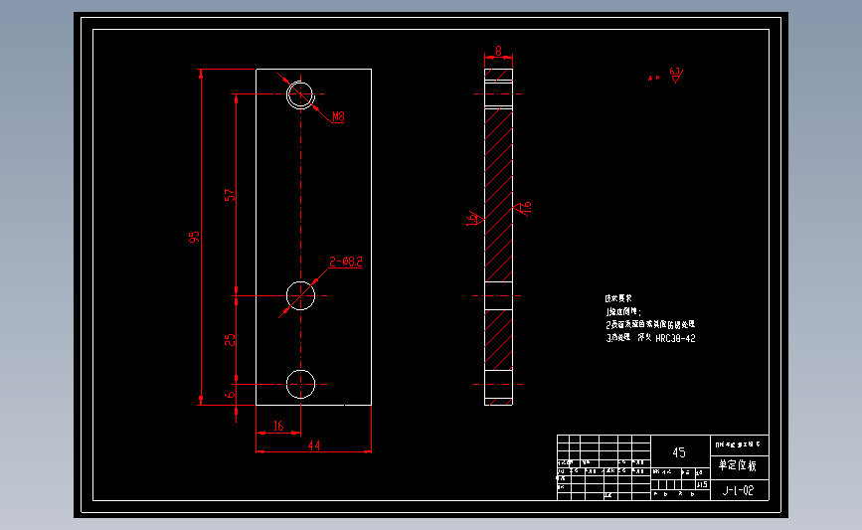This screenshot has width=862, height=530.
Task: Select the 6.3 surface roughness symbol
Action: [676, 75]
